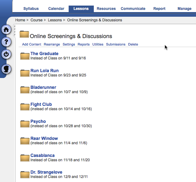
Task: Click Lessons in the breadcrumb
Action: click(55, 20)
